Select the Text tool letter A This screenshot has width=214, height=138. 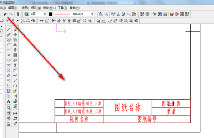[9, 101]
